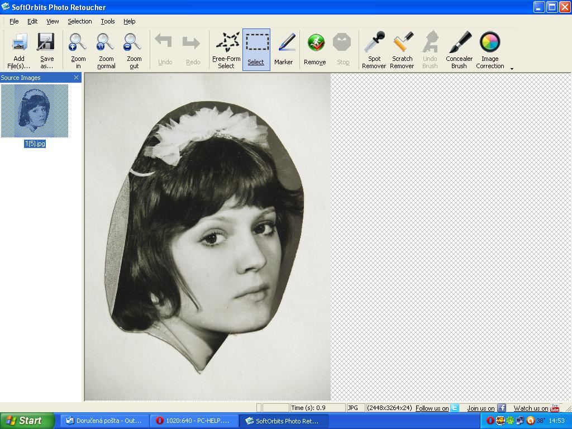
Task: Toggle the rectangular Select tool
Action: pyautogui.click(x=256, y=42)
